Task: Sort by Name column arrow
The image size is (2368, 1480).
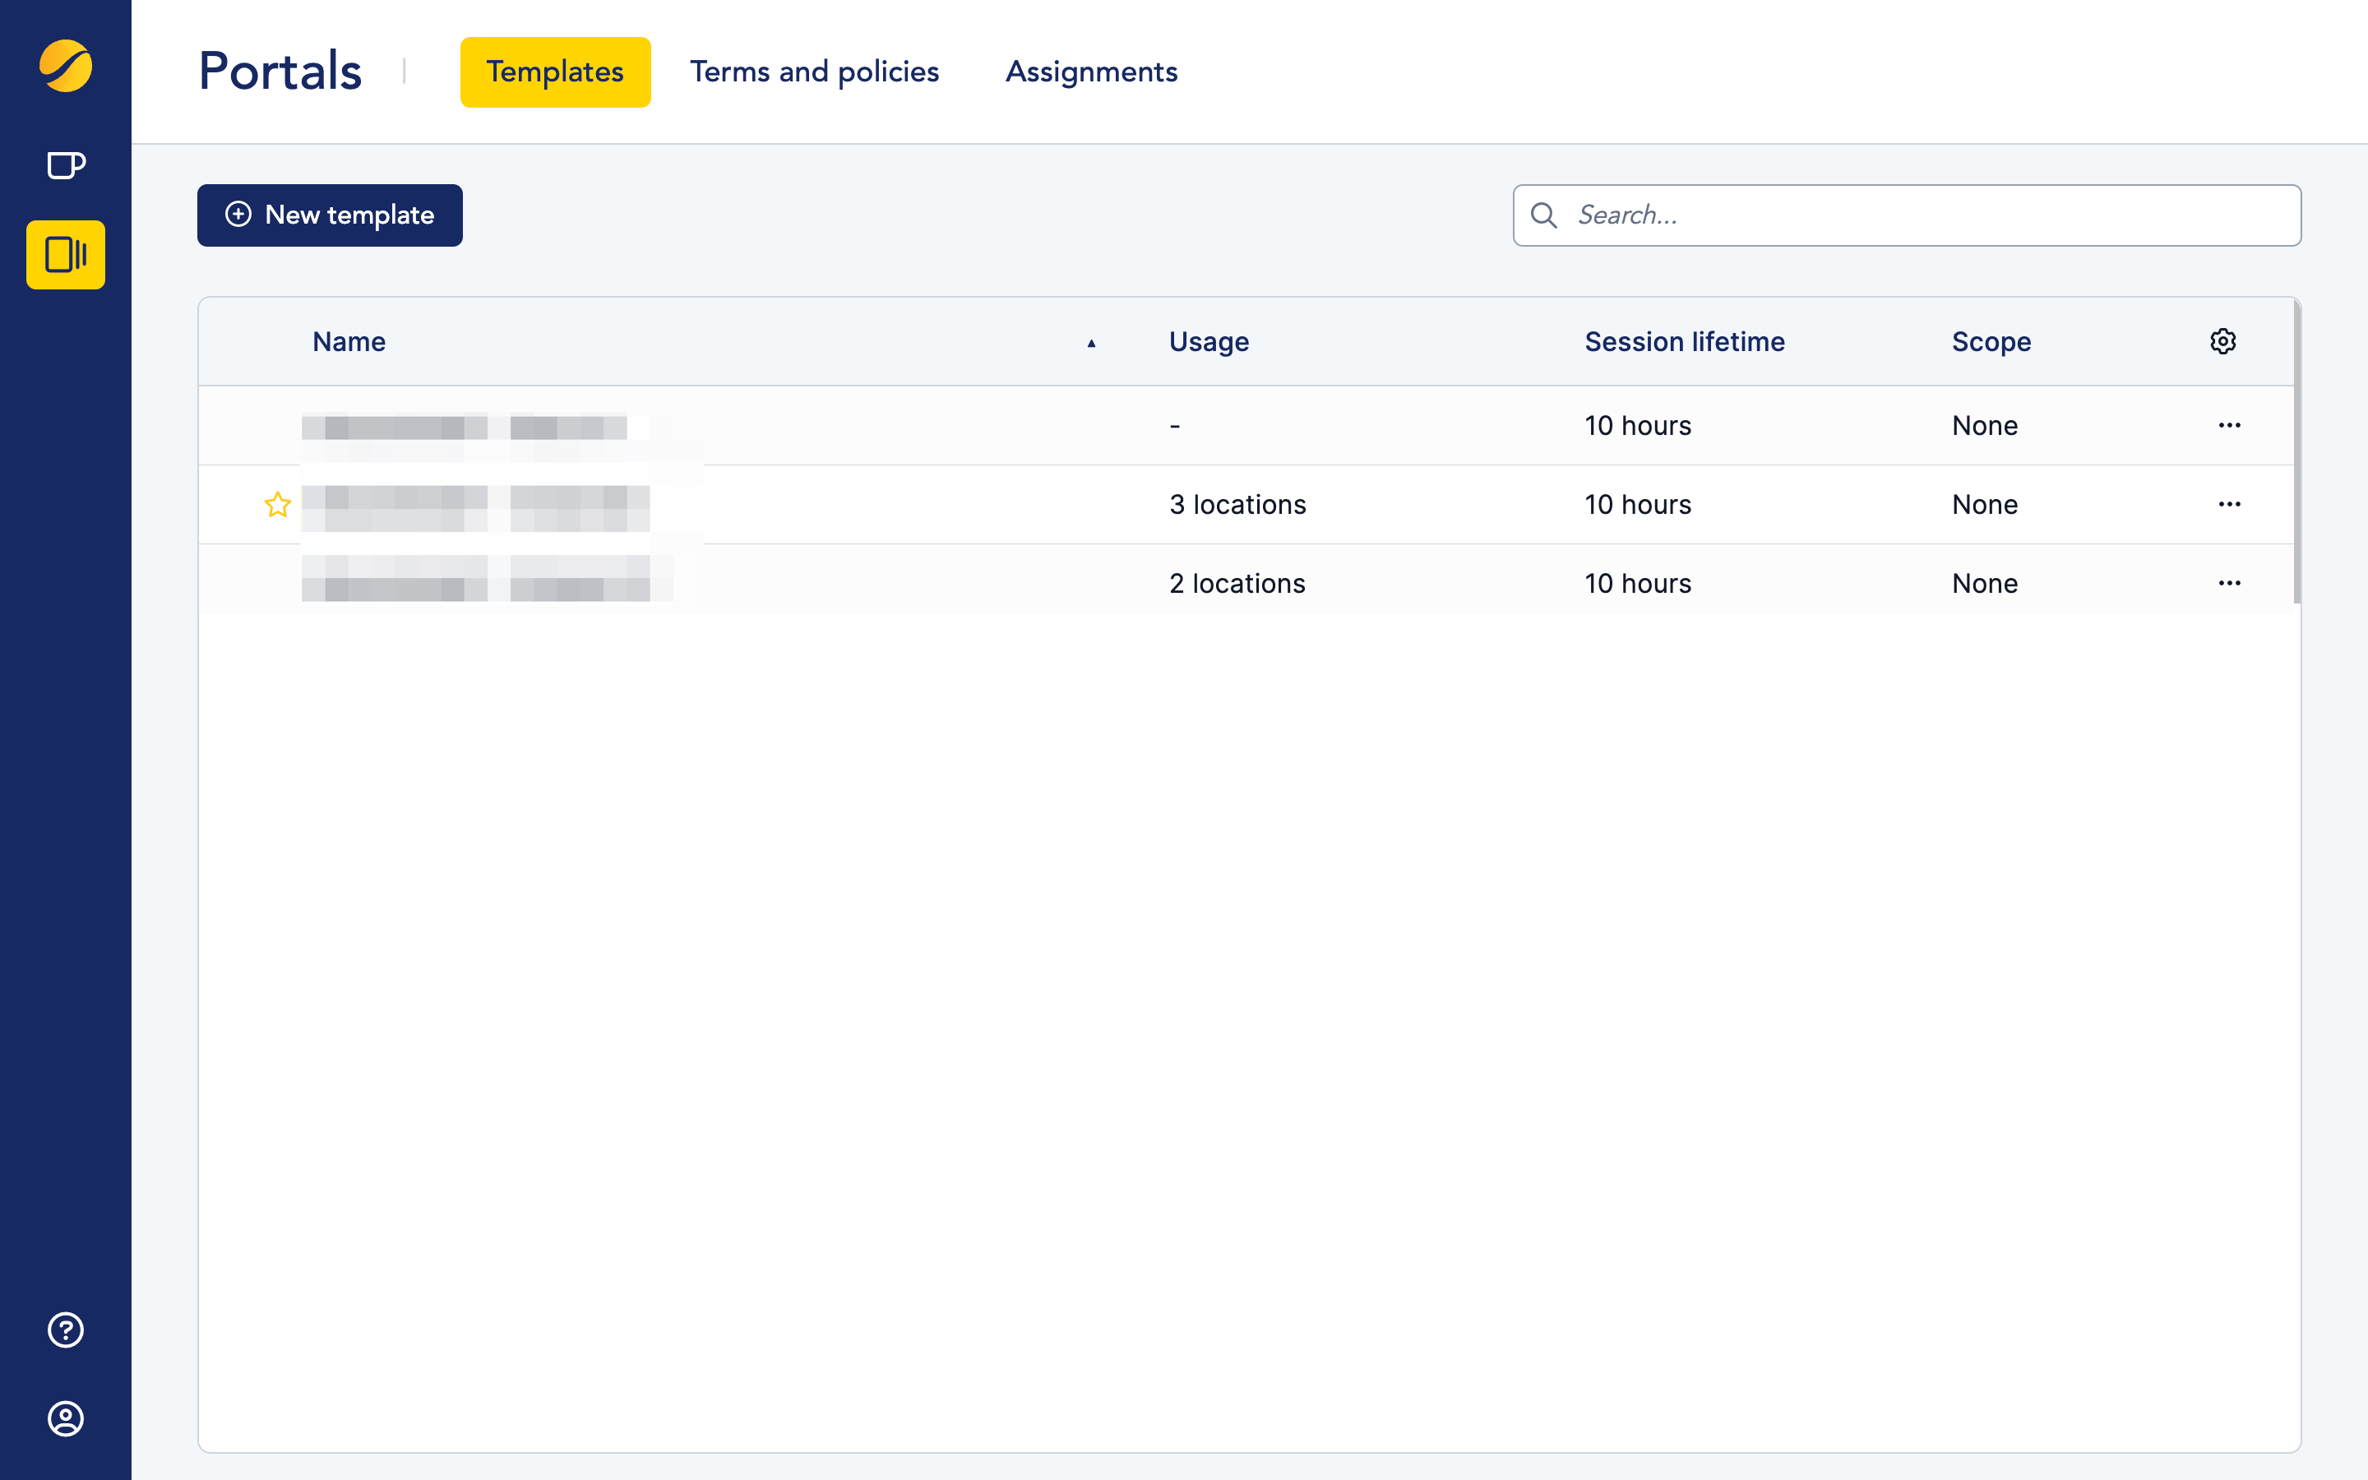Action: [1091, 343]
